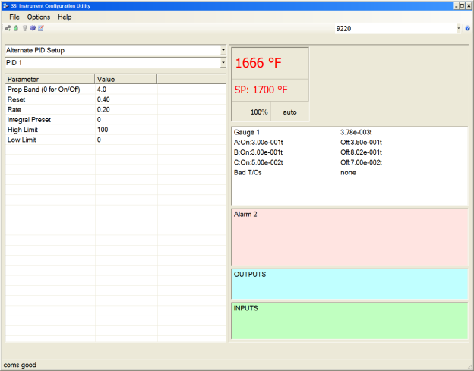The image size is (474, 371).
Task: Open the File menu
Action: click(14, 17)
